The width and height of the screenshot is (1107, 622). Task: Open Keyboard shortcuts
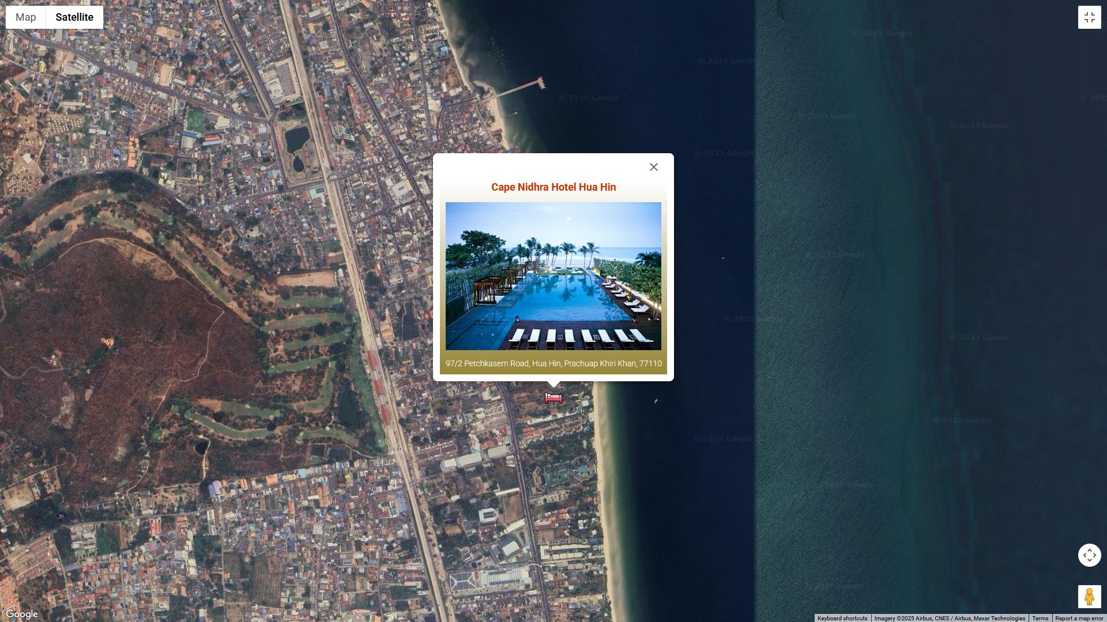pyautogui.click(x=842, y=618)
